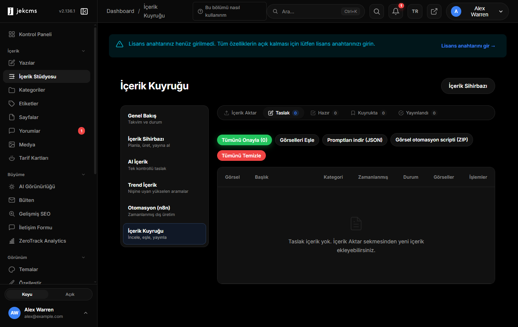The height and width of the screenshot is (327, 518).
Task: Collapse the İçerik sidebar group
Action: (x=84, y=51)
